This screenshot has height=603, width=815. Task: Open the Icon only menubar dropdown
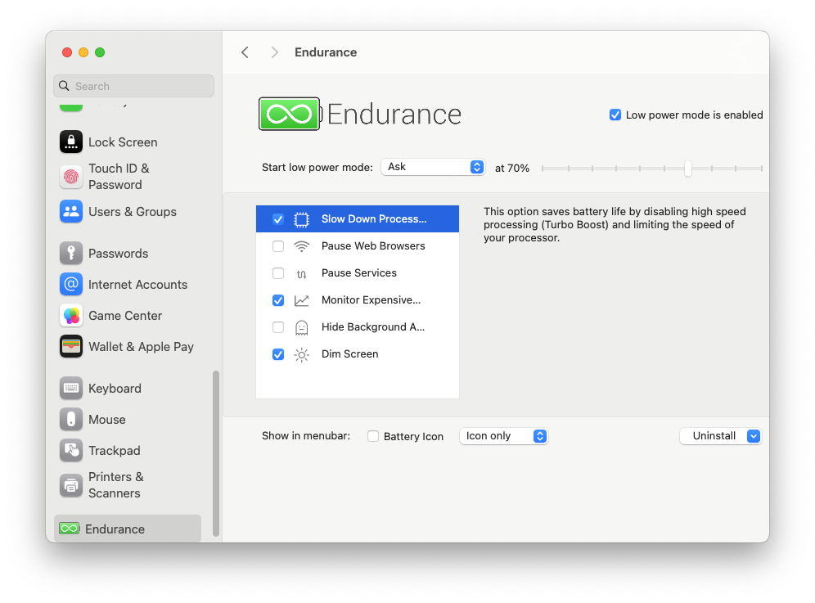(x=503, y=436)
